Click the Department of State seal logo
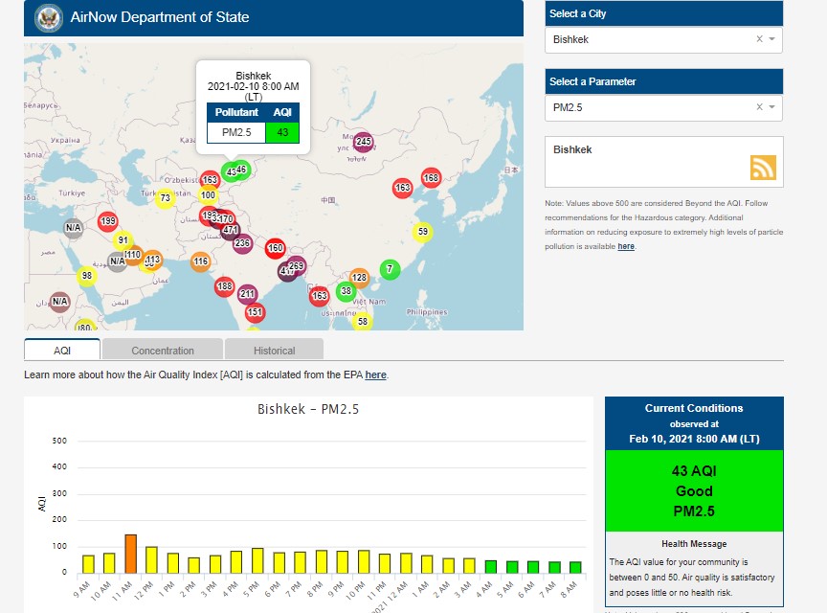 (48, 17)
